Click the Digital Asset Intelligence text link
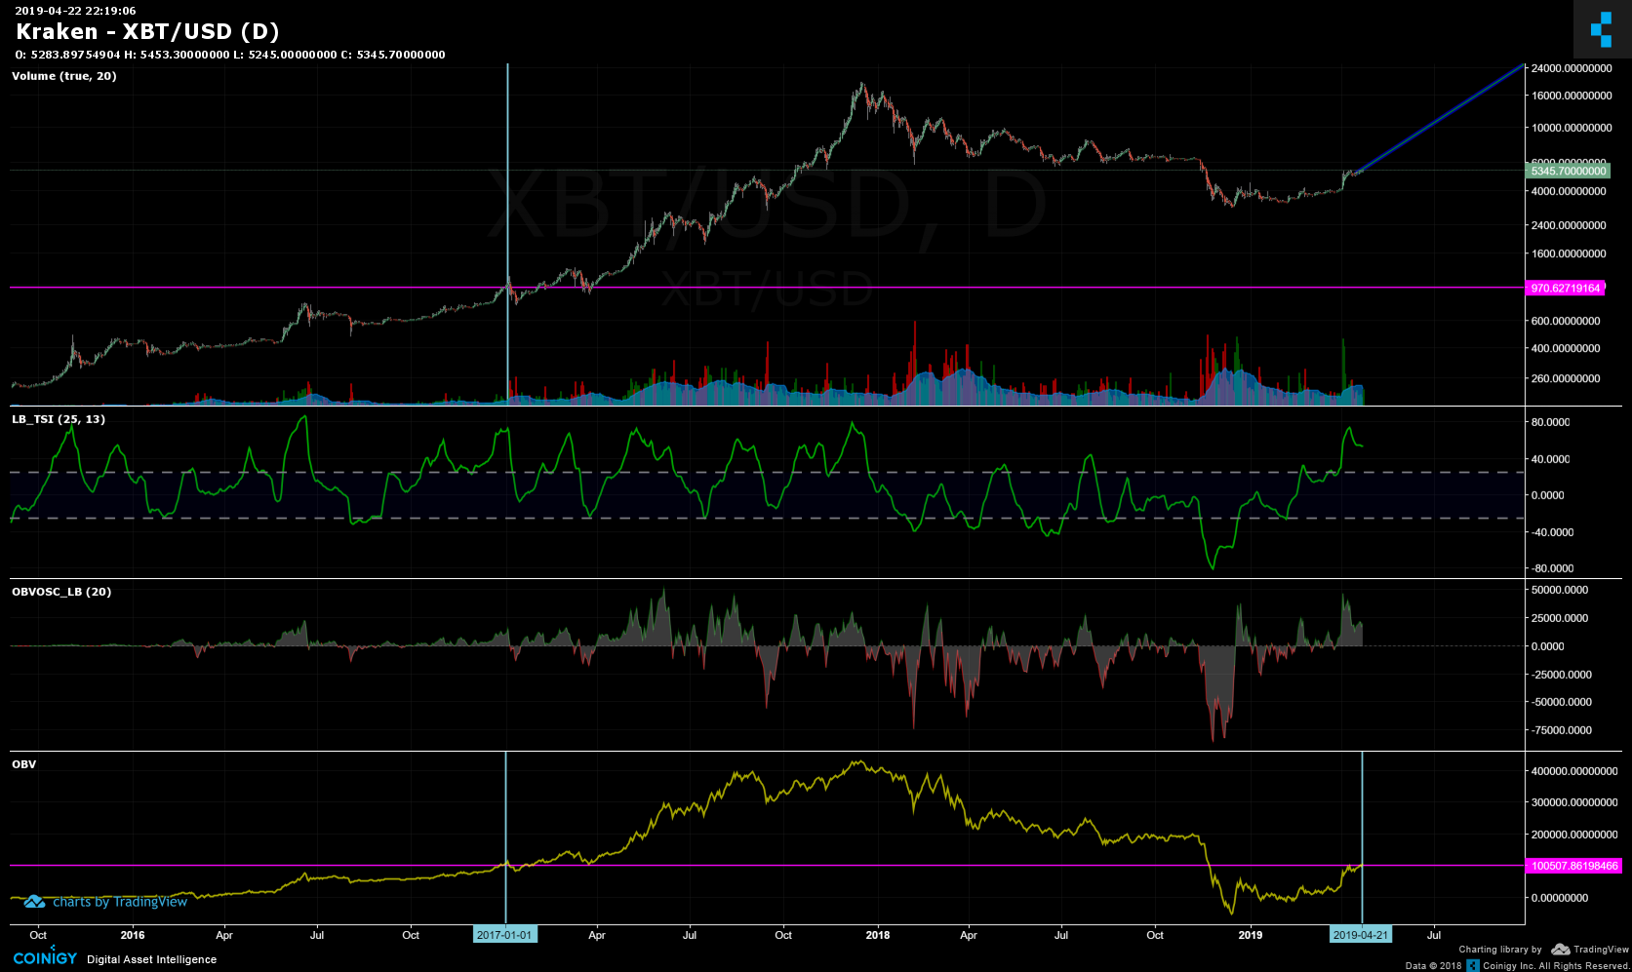The height and width of the screenshot is (972, 1632). [150, 959]
